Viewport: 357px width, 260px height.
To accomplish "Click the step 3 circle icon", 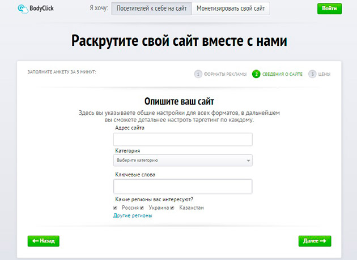I will pos(312,74).
